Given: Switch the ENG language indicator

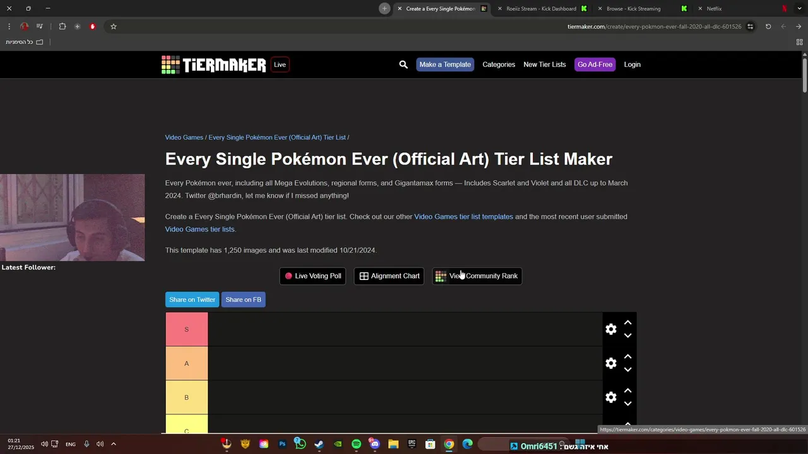Looking at the screenshot, I should click(x=71, y=444).
